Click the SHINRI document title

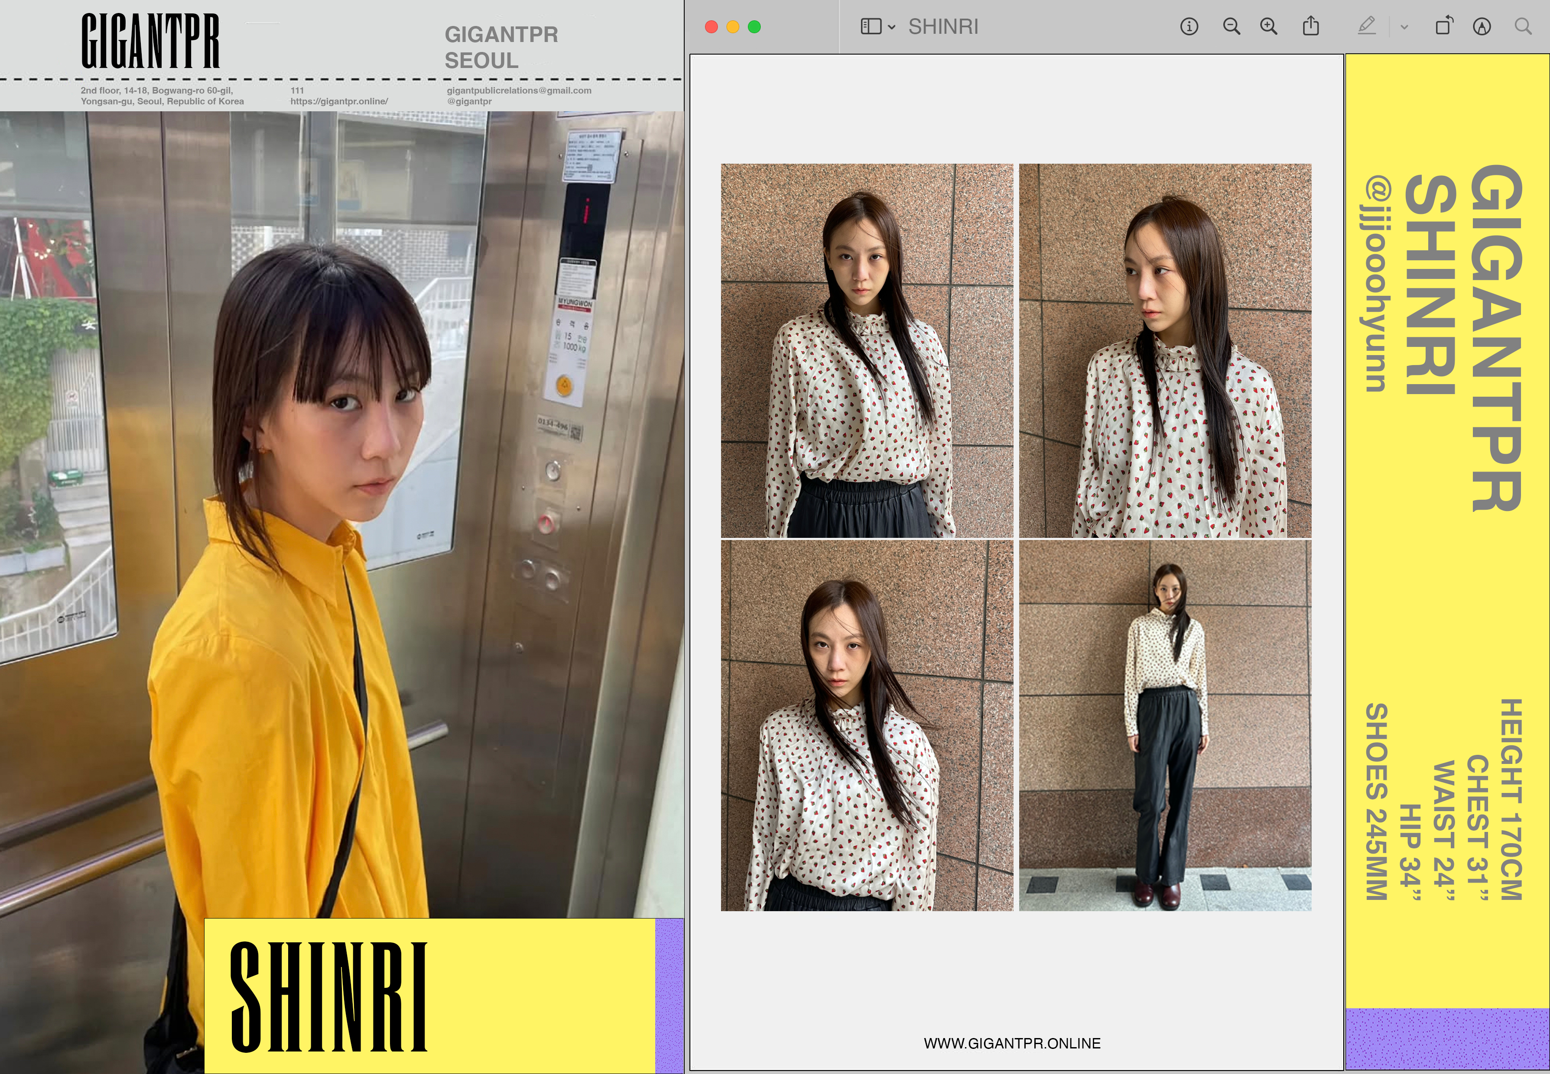tap(942, 27)
